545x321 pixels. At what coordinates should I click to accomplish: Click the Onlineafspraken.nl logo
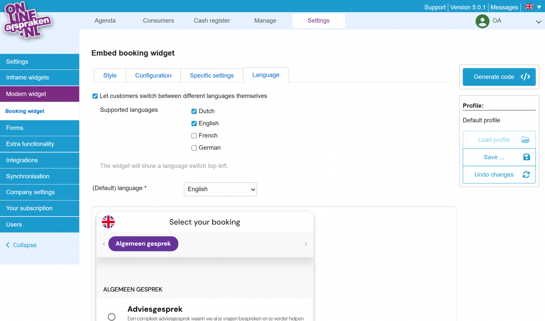coord(27,20)
